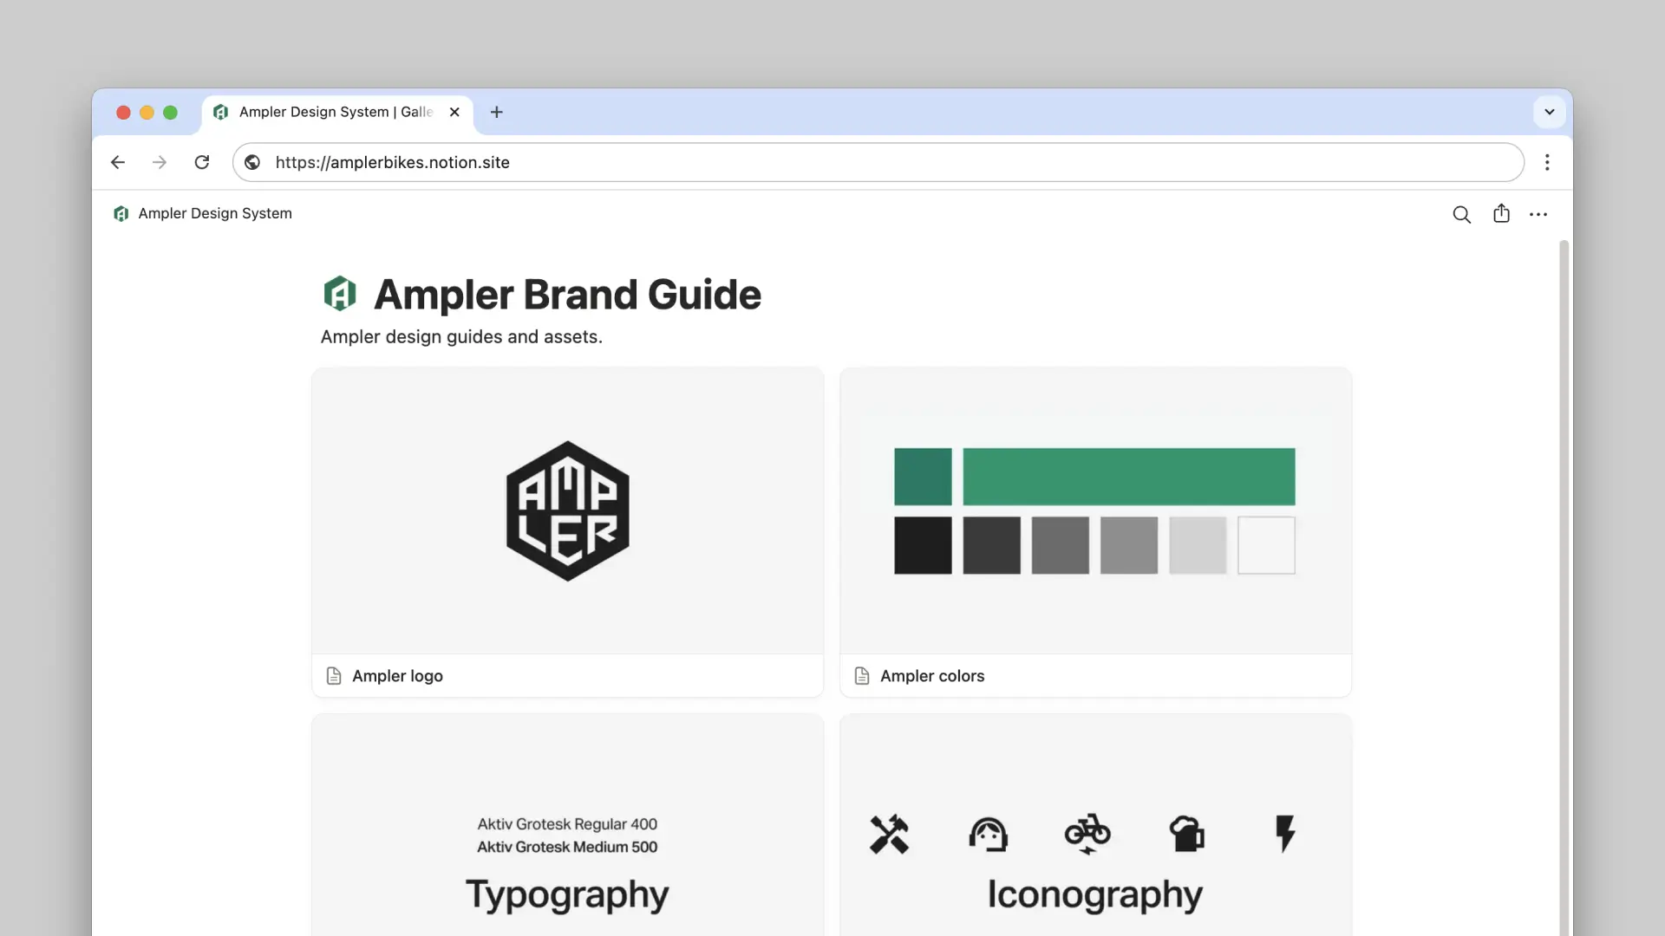Click the browser forward arrow
This screenshot has width=1665, height=936.
click(x=159, y=162)
